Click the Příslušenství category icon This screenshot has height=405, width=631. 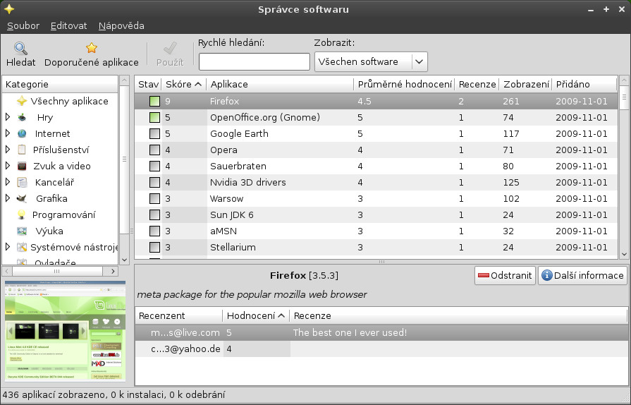click(22, 150)
